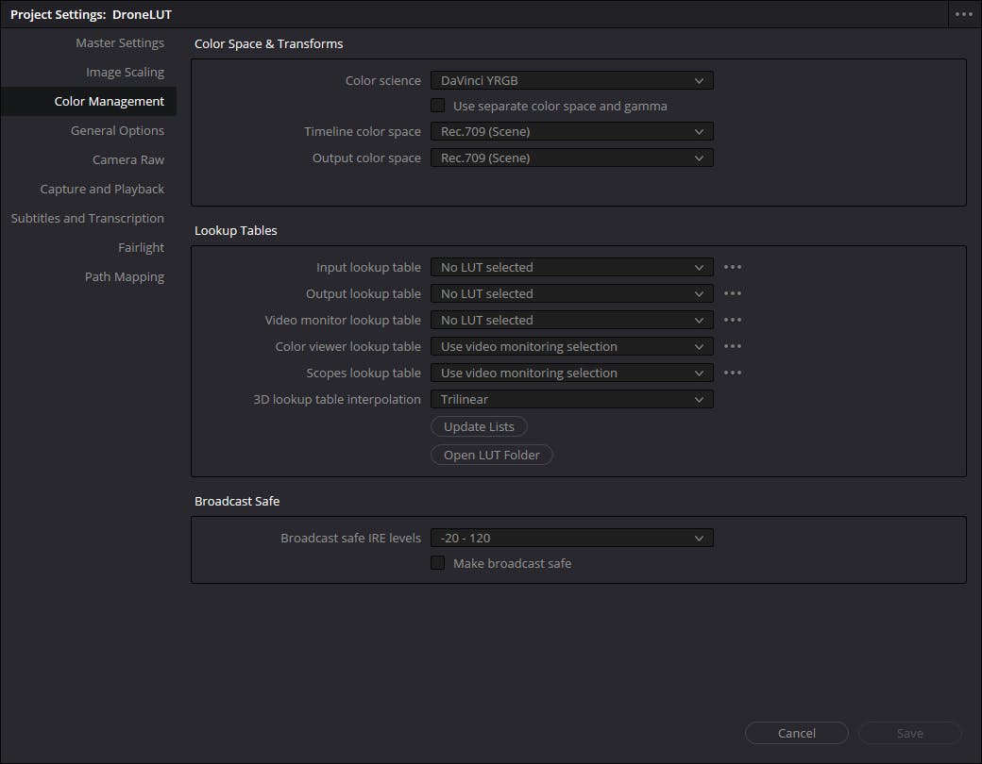Click Open LUT Folder button
Image resolution: width=982 pixels, height=764 pixels.
click(492, 455)
